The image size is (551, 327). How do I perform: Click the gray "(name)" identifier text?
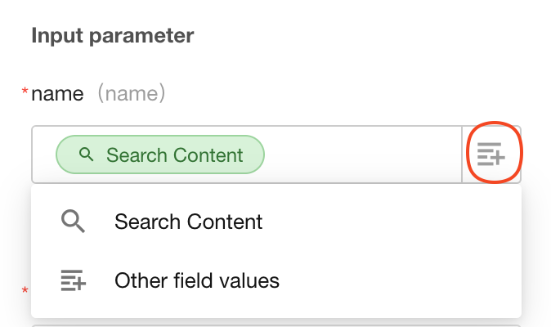131,94
